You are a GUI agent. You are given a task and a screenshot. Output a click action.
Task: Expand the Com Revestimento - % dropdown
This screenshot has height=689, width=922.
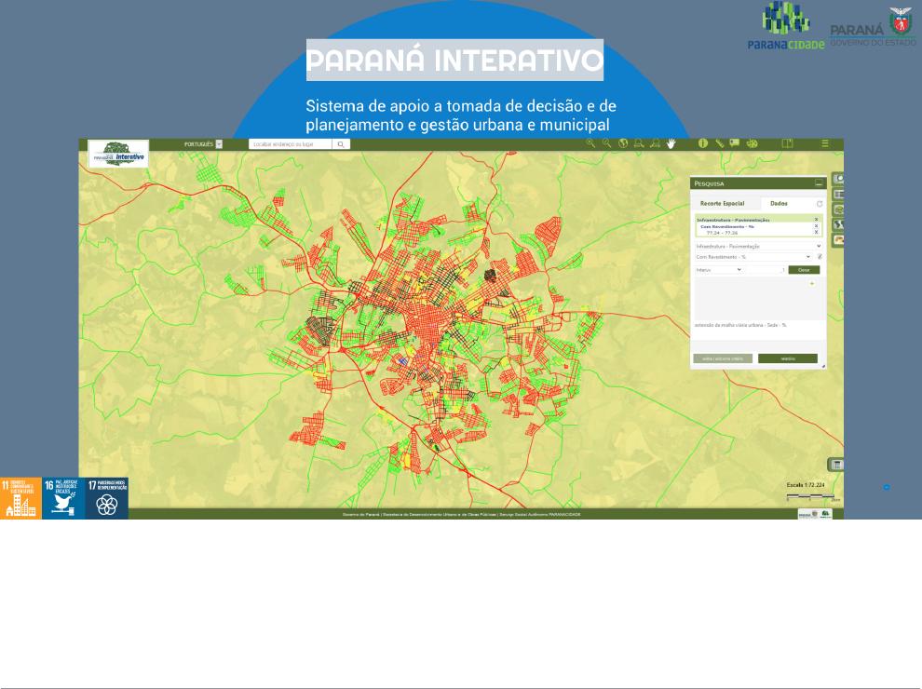pos(808,256)
